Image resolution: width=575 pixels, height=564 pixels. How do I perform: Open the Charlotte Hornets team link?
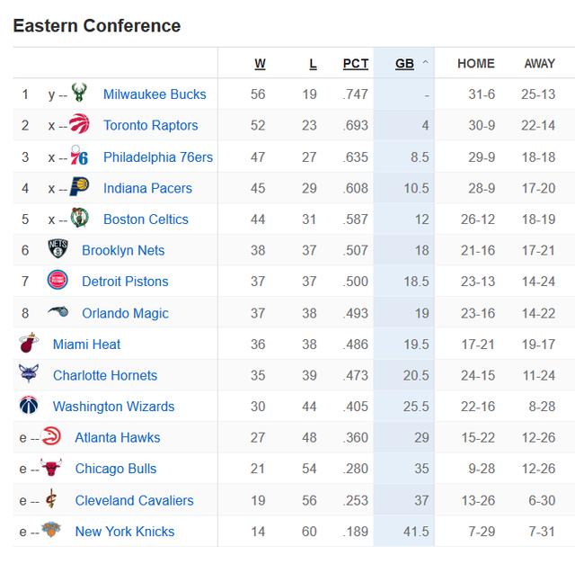coord(105,375)
